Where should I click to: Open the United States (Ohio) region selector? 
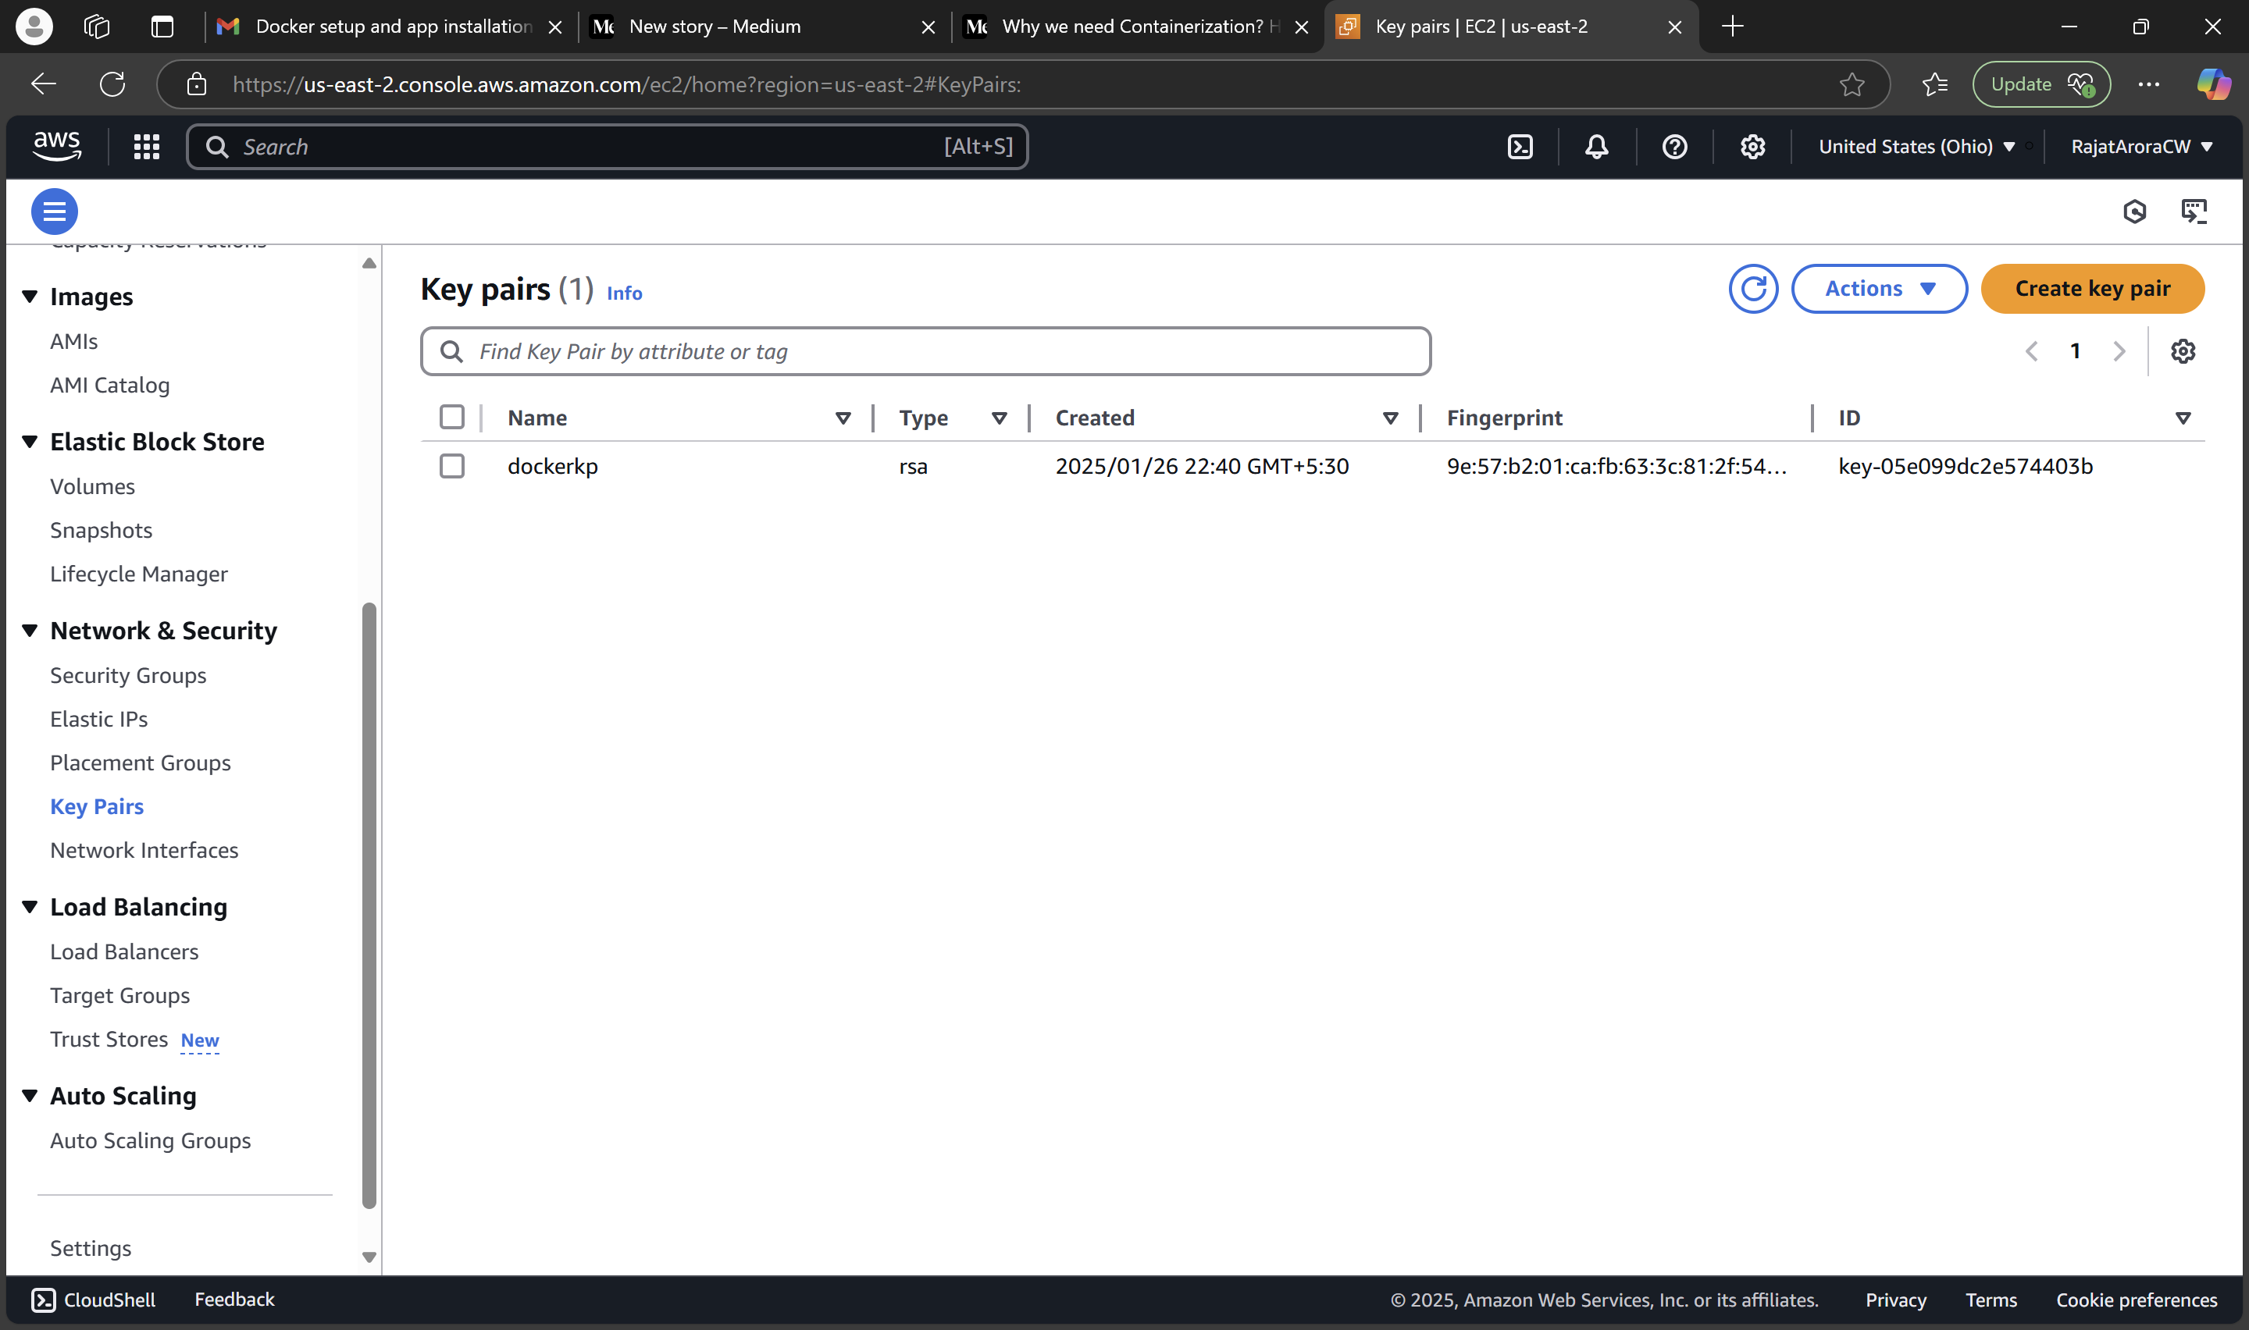(1916, 147)
